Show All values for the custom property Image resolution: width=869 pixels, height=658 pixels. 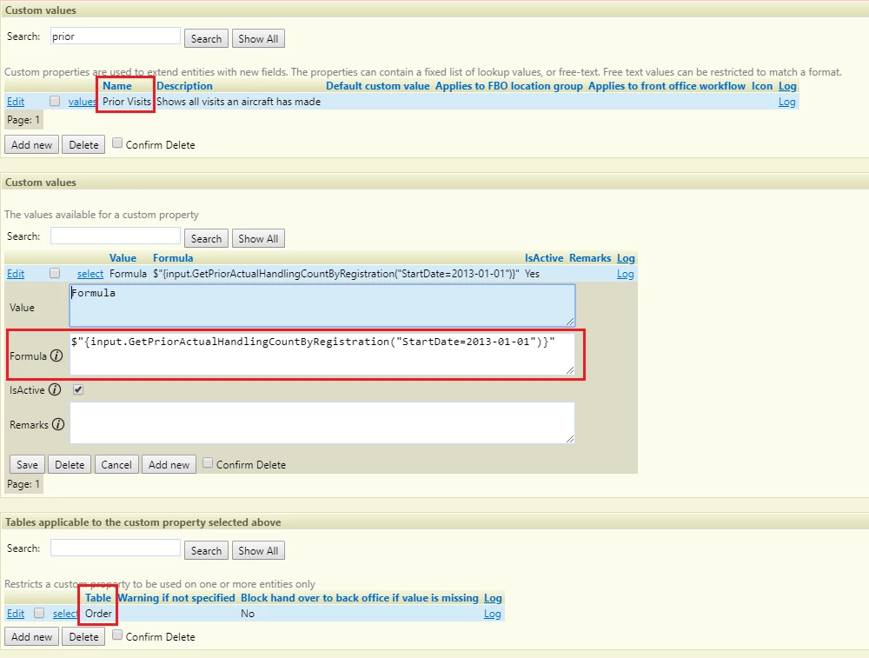coord(258,238)
